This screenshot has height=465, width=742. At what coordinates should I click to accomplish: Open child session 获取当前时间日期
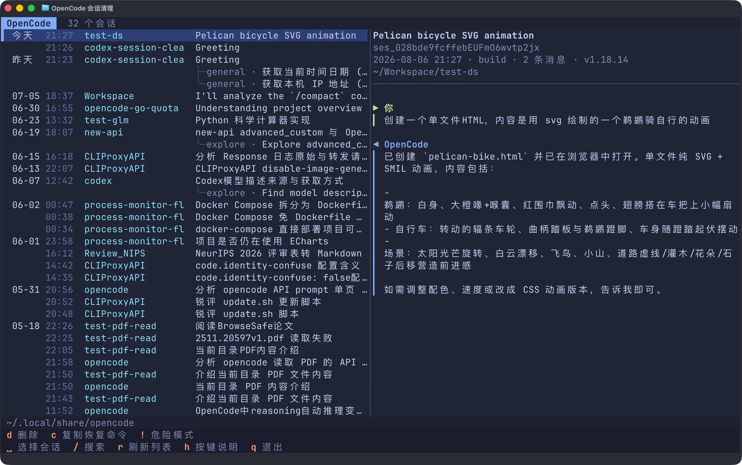pos(282,72)
